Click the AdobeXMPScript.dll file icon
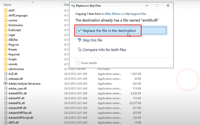This screenshot has height=125, width=200. [6, 117]
